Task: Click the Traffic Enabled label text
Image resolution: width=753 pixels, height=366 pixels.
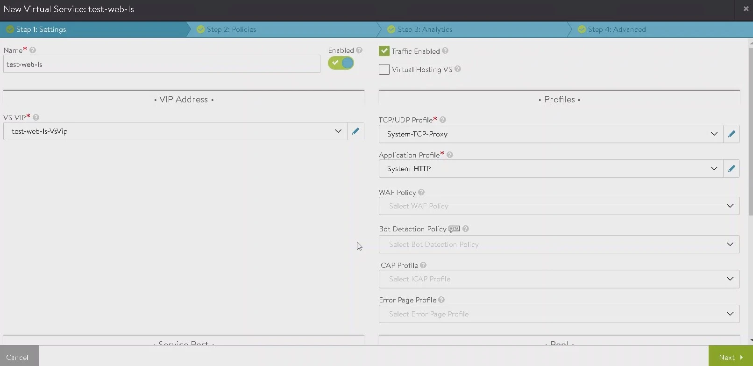Action: (416, 51)
